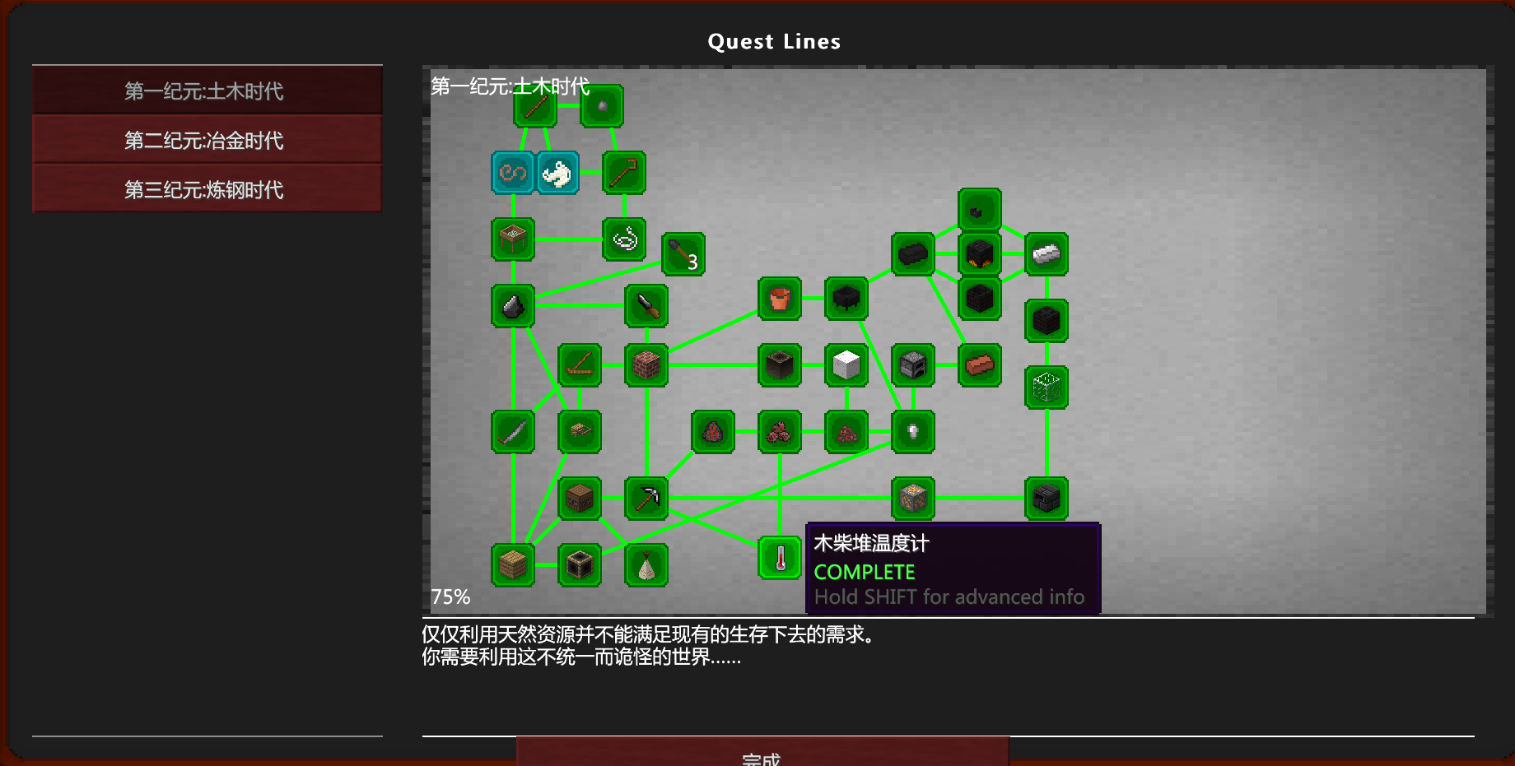Open the gray stone furnace quest
The height and width of the screenshot is (766, 1515).
[x=913, y=365]
